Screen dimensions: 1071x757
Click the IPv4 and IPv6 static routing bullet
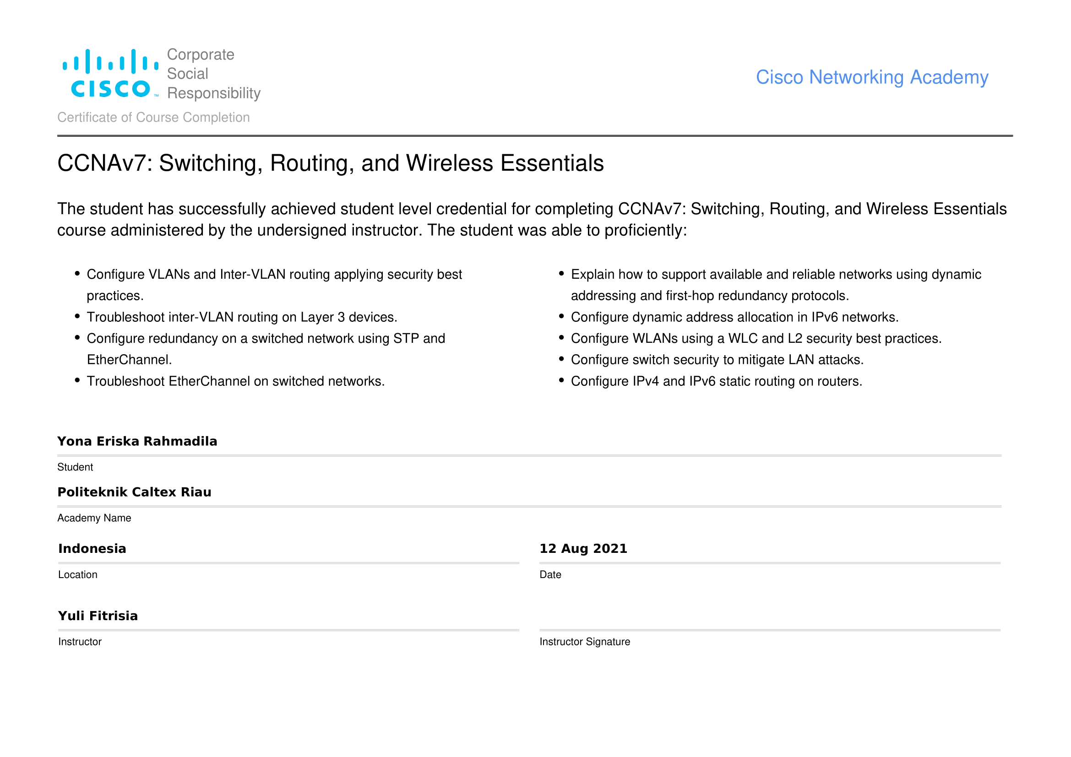coord(716,381)
